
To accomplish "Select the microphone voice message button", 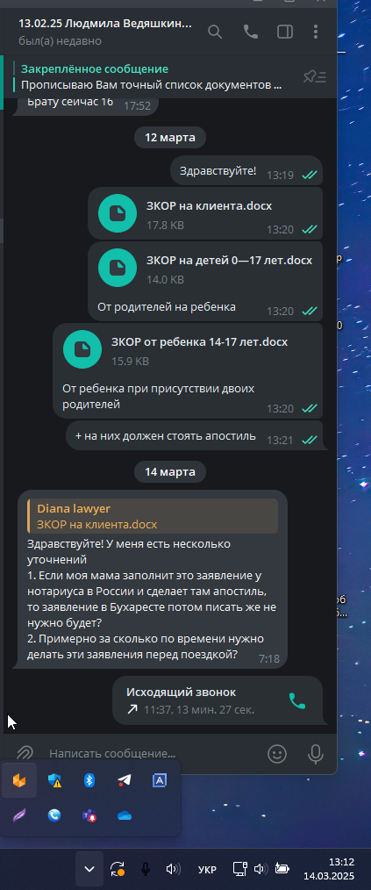I will (x=316, y=754).
